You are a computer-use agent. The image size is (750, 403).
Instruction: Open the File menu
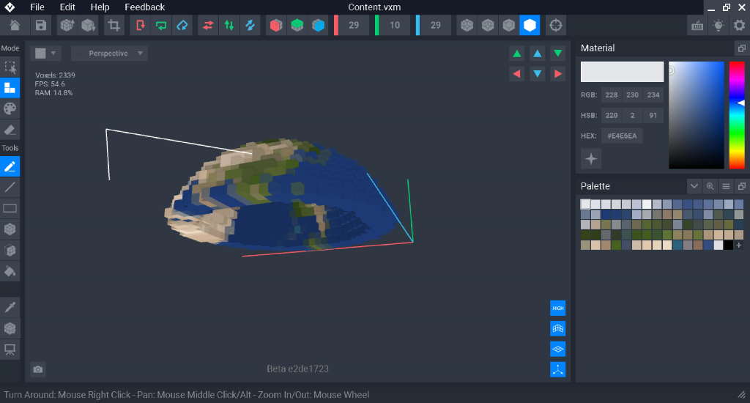(37, 7)
